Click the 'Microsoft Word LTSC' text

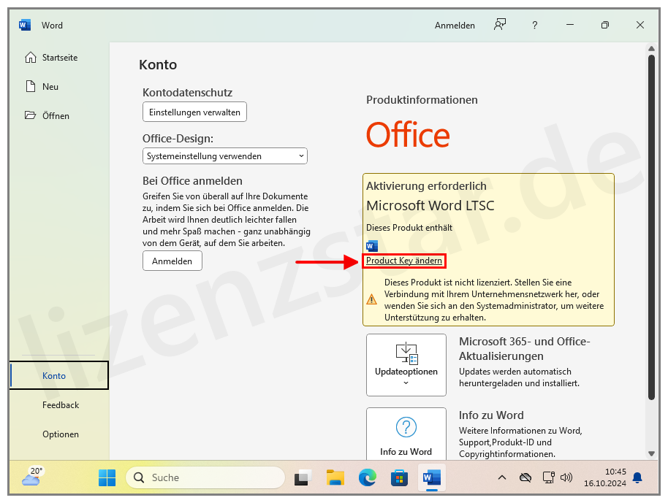[430, 206]
